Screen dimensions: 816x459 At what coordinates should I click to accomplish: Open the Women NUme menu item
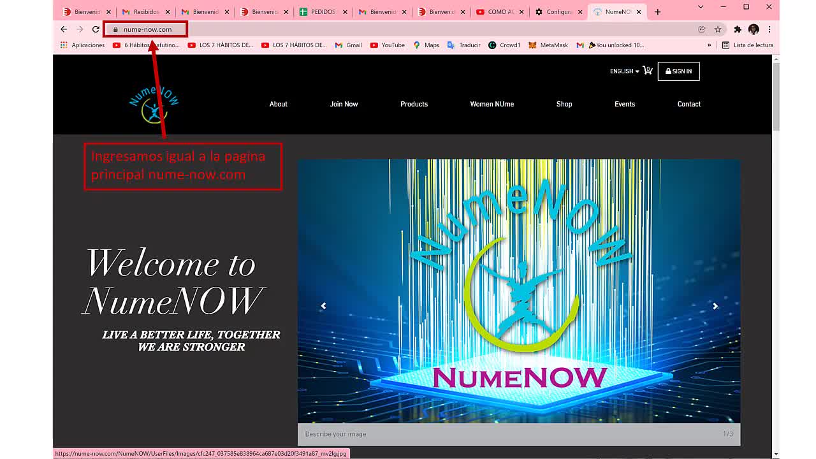(492, 104)
